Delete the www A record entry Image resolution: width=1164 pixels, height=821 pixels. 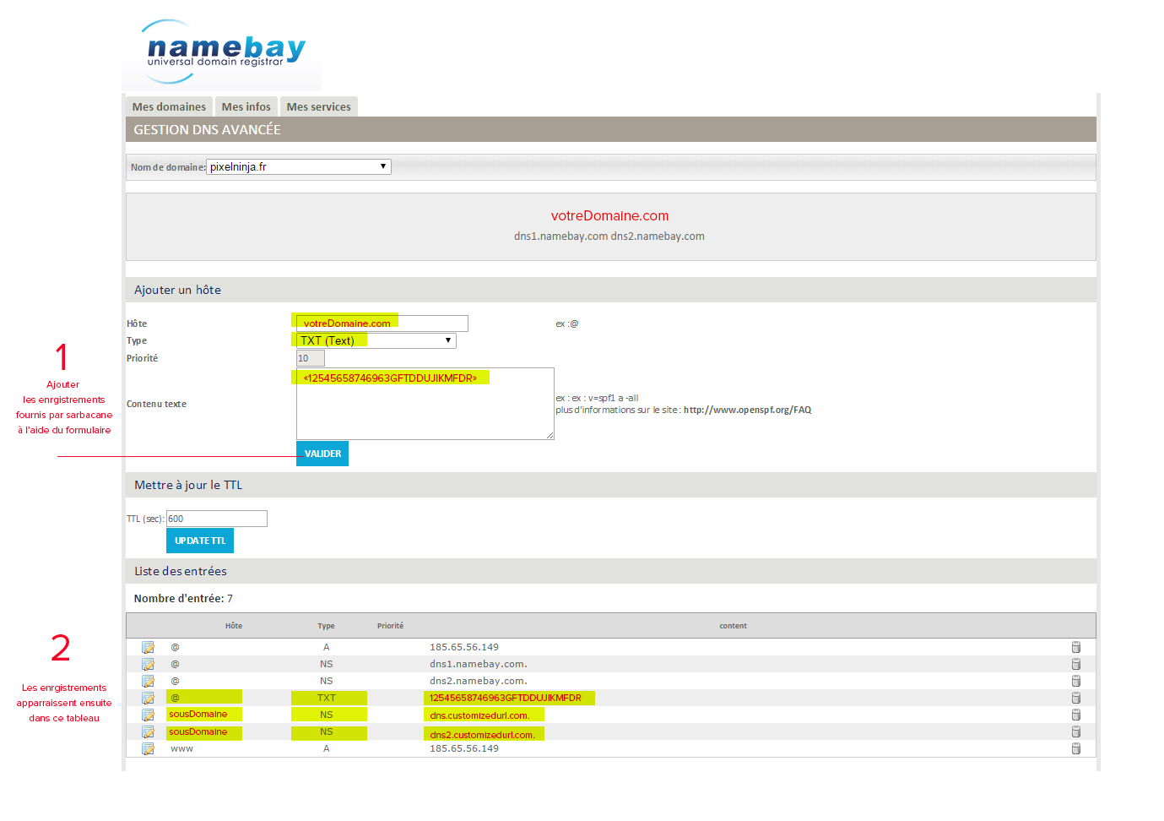coord(1076,749)
